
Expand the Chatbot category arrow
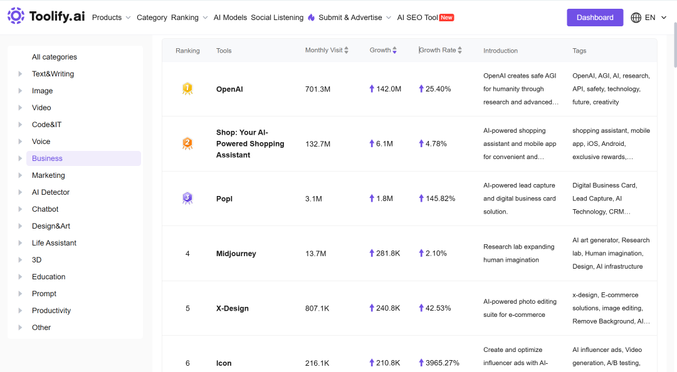coord(20,209)
